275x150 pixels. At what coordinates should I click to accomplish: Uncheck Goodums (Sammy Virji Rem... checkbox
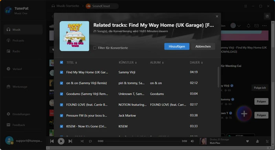62,94
